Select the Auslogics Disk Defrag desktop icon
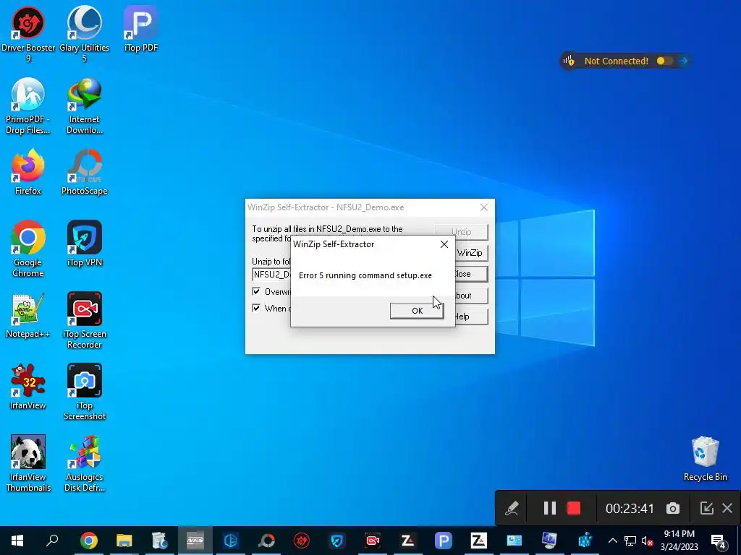 (x=84, y=464)
